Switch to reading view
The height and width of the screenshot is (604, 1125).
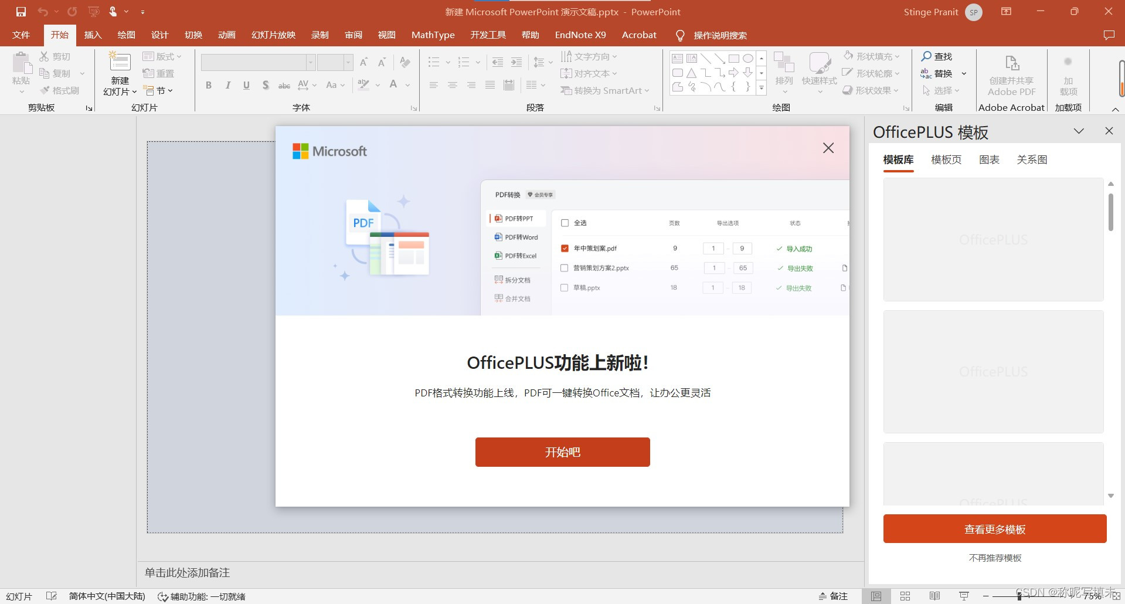click(x=934, y=596)
